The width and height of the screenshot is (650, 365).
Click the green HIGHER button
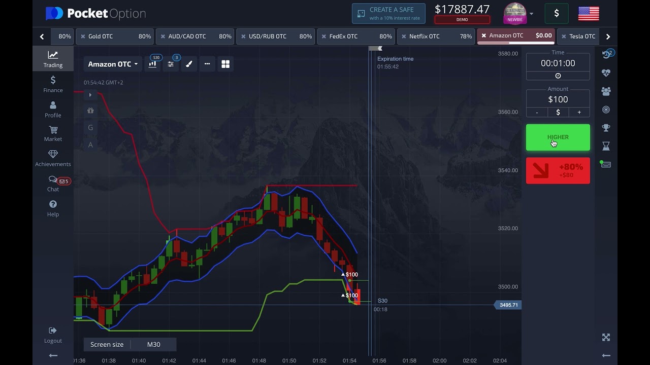click(558, 137)
